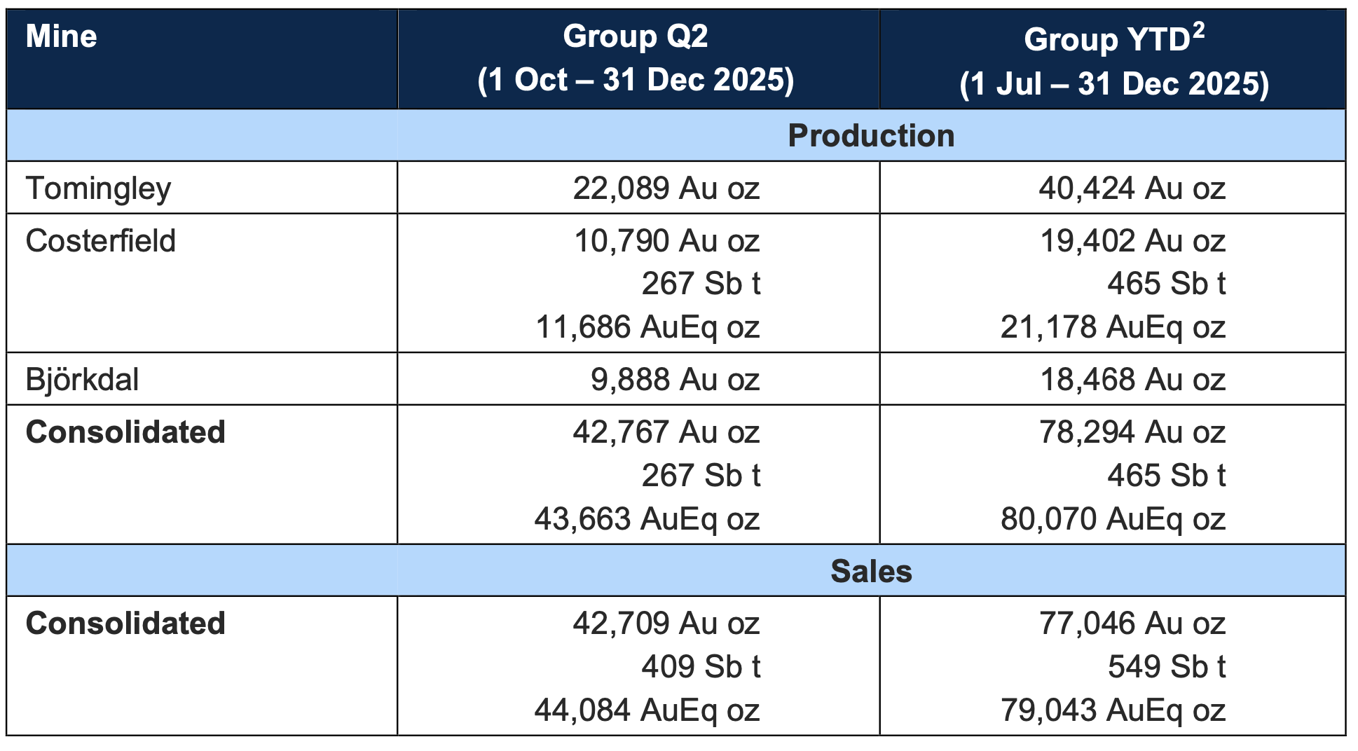The image size is (1358, 751).
Task: Select the 11,686 AuEq oz Costerfield value
Action: [x=647, y=327]
